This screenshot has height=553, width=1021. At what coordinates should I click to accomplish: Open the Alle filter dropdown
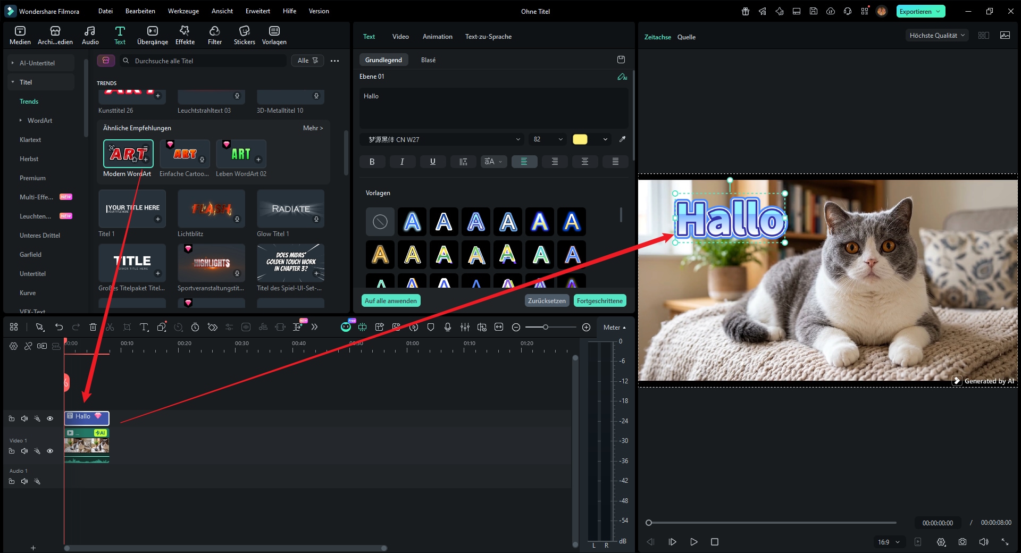point(307,61)
